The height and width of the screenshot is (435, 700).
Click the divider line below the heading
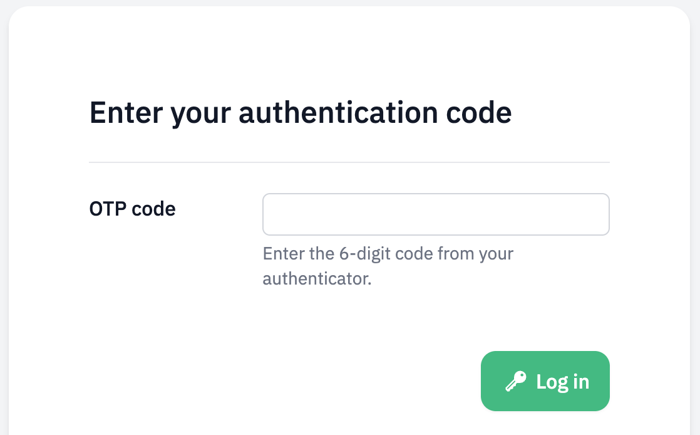pyautogui.click(x=349, y=162)
